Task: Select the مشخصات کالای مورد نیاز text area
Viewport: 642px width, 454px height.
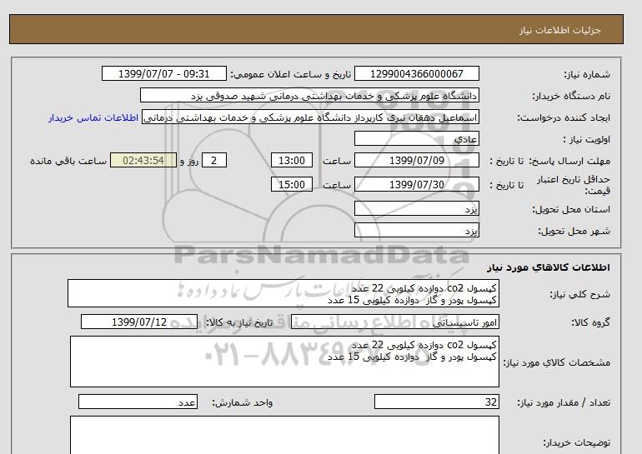Action: click(284, 362)
